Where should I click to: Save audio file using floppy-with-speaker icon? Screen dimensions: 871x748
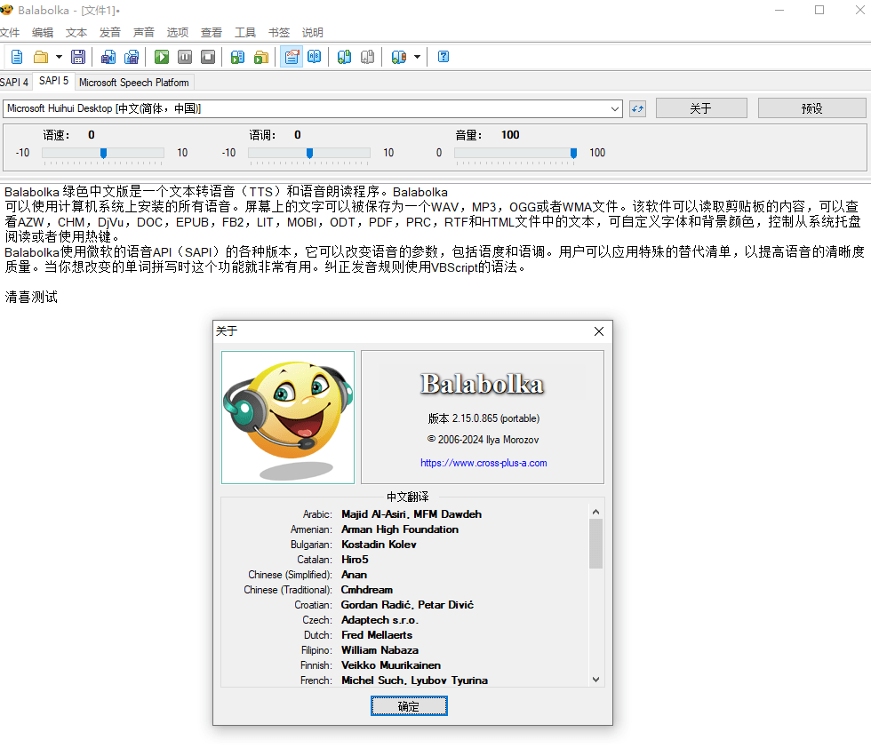(108, 57)
